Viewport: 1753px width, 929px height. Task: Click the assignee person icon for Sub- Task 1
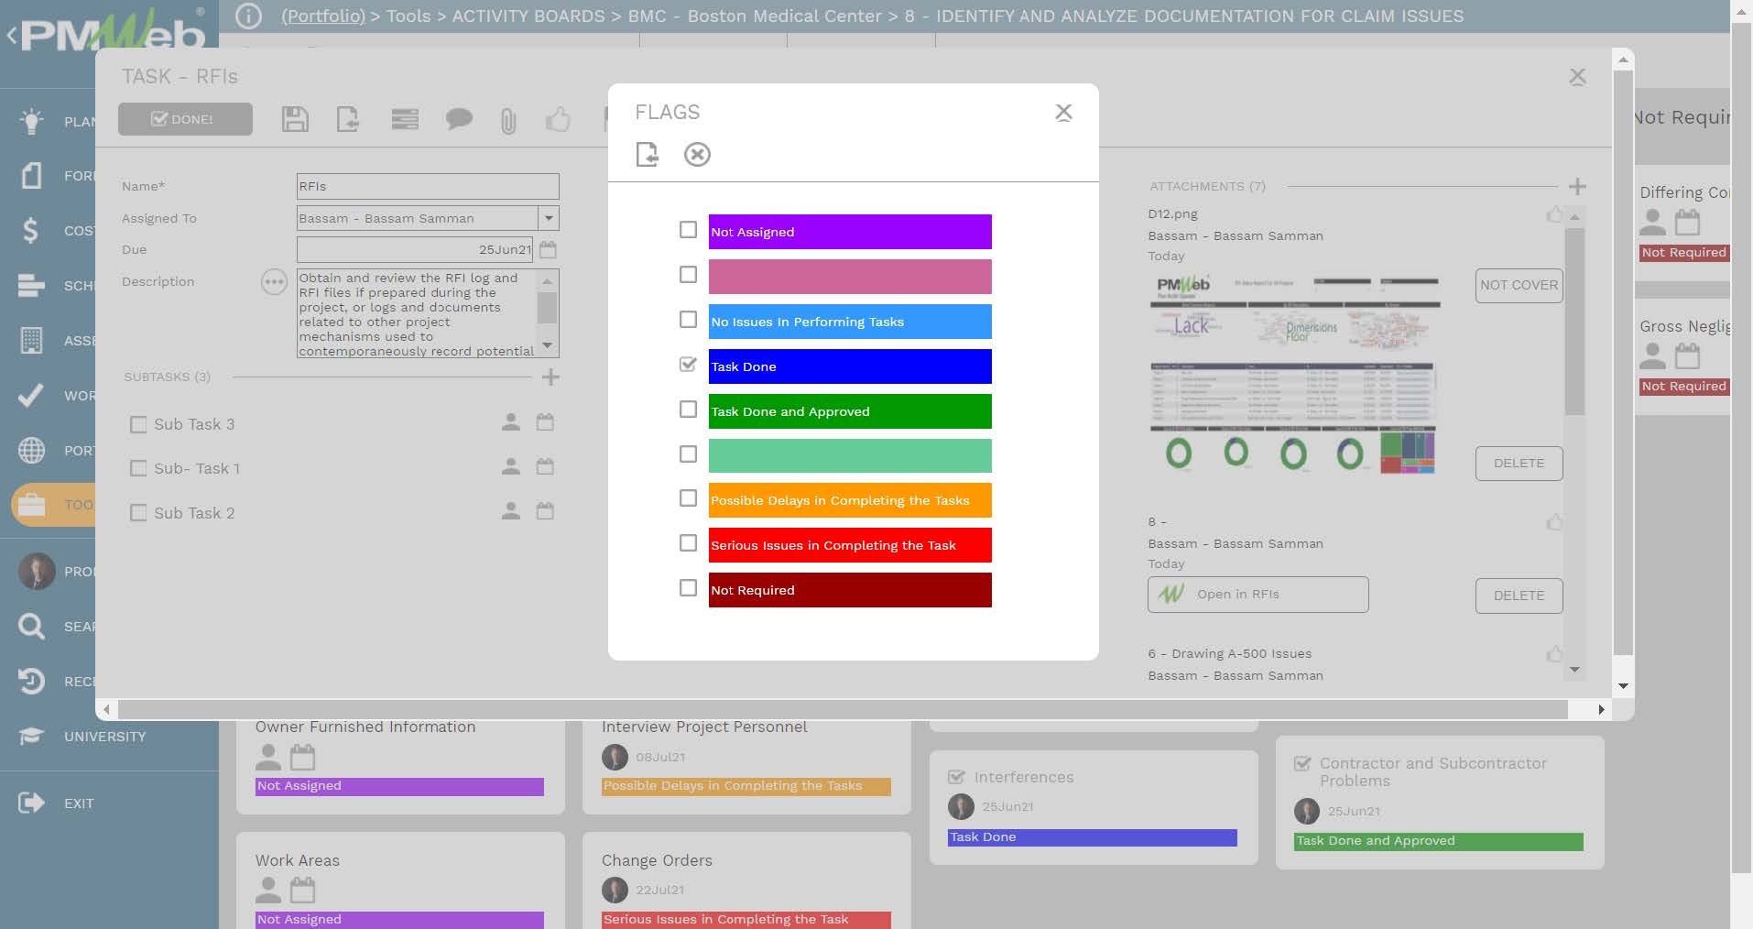coord(511,466)
